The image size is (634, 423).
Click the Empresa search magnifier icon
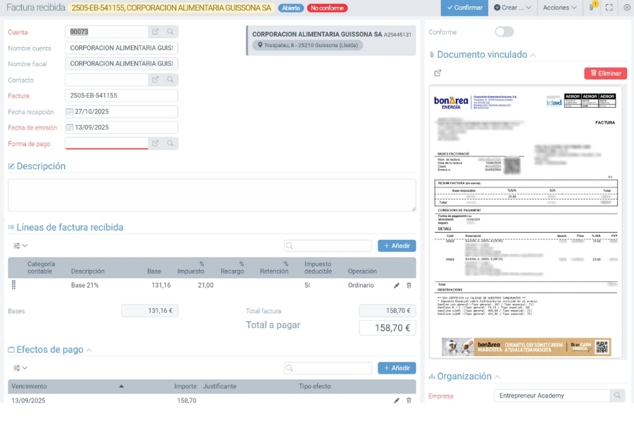point(617,396)
